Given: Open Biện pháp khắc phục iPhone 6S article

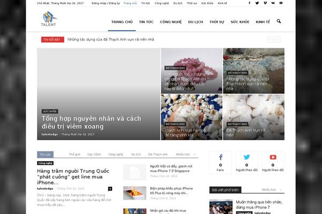Looking at the screenshot, I should [x=171, y=190].
